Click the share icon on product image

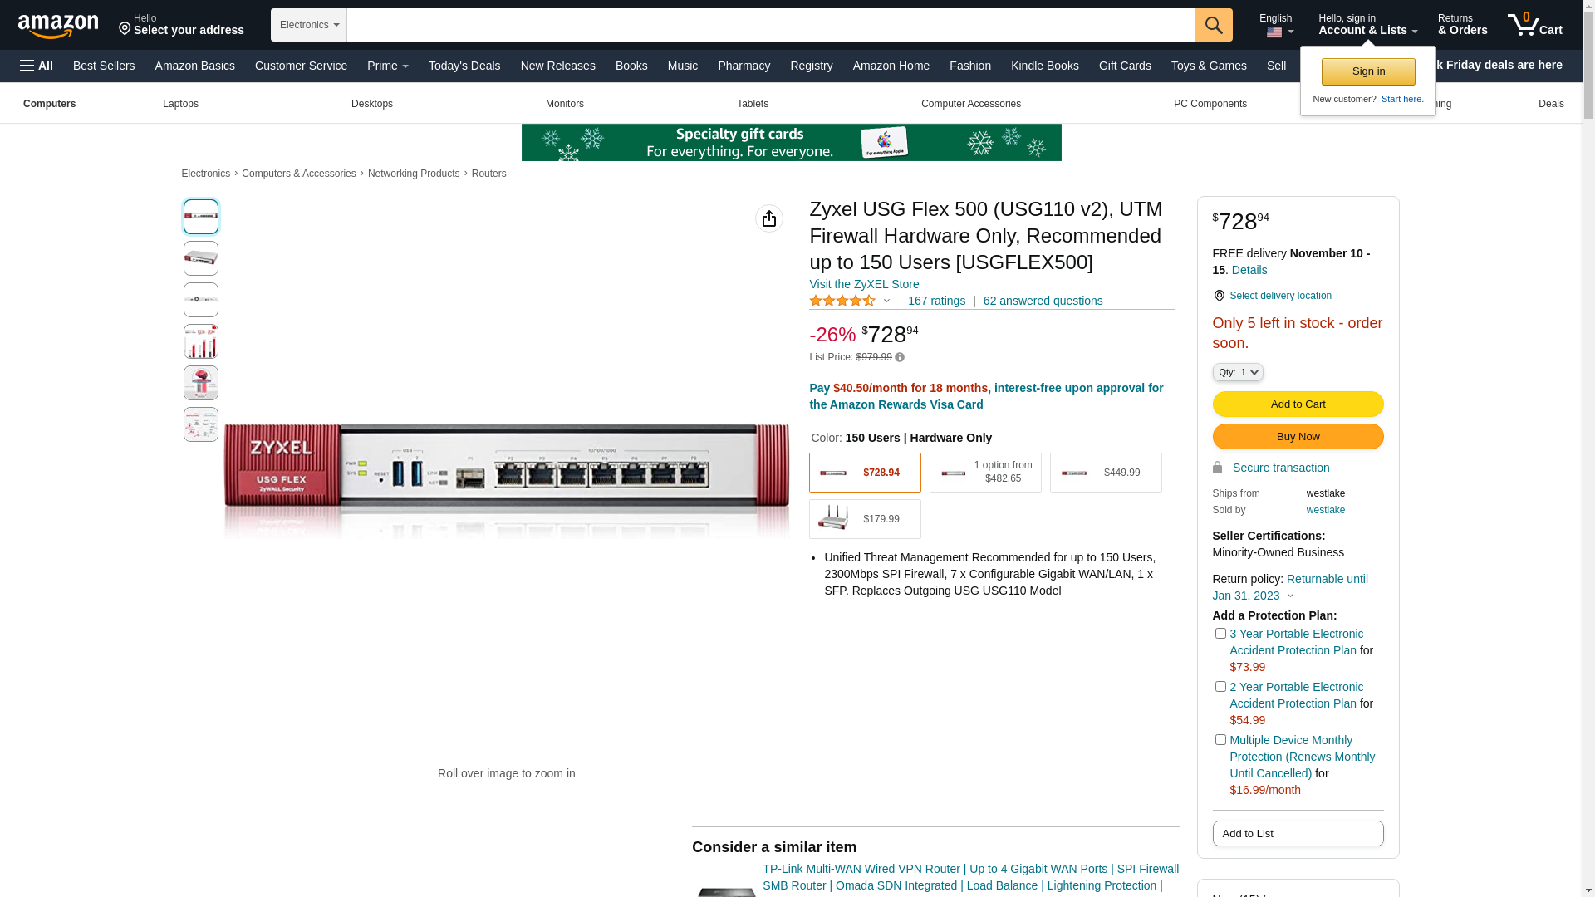click(x=768, y=218)
